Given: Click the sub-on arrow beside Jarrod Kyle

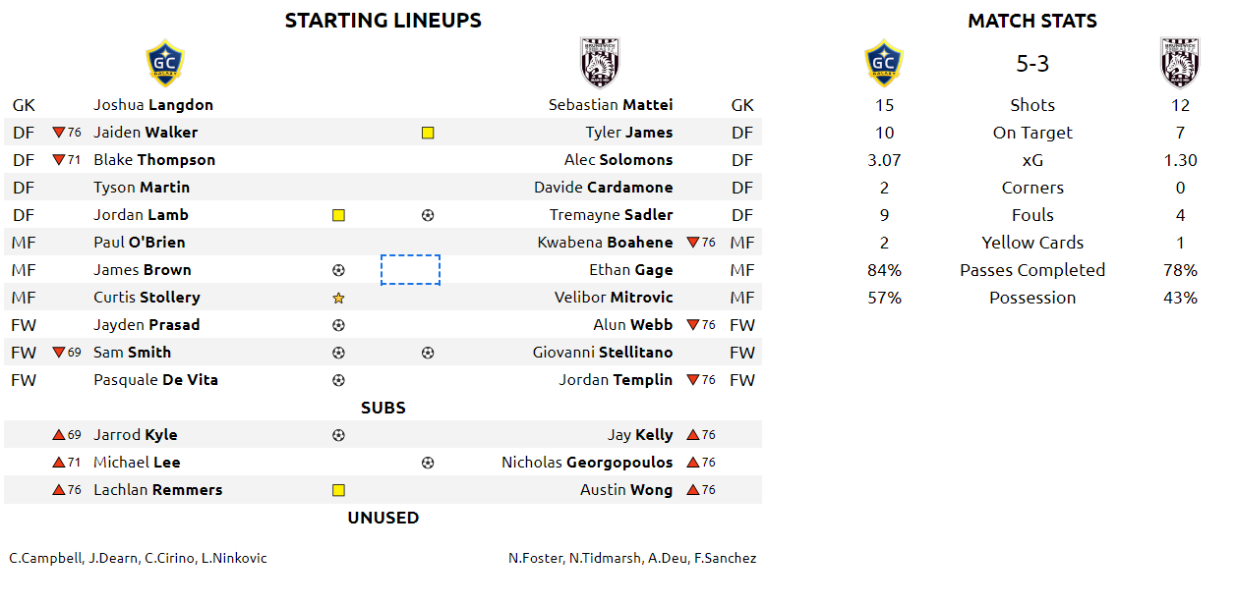Looking at the screenshot, I should pos(59,435).
